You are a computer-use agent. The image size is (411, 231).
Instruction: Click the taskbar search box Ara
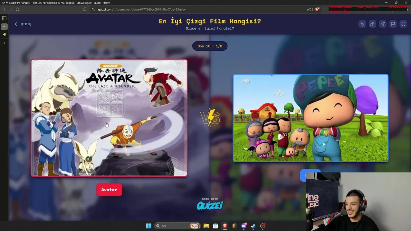click(177, 226)
